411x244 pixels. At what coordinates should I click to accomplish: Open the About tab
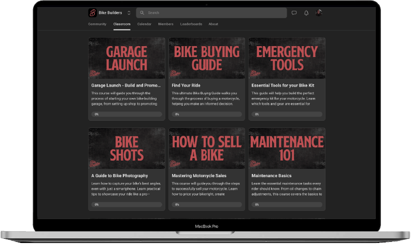pos(214,24)
